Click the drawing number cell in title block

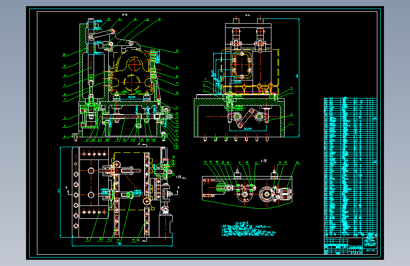370,250
